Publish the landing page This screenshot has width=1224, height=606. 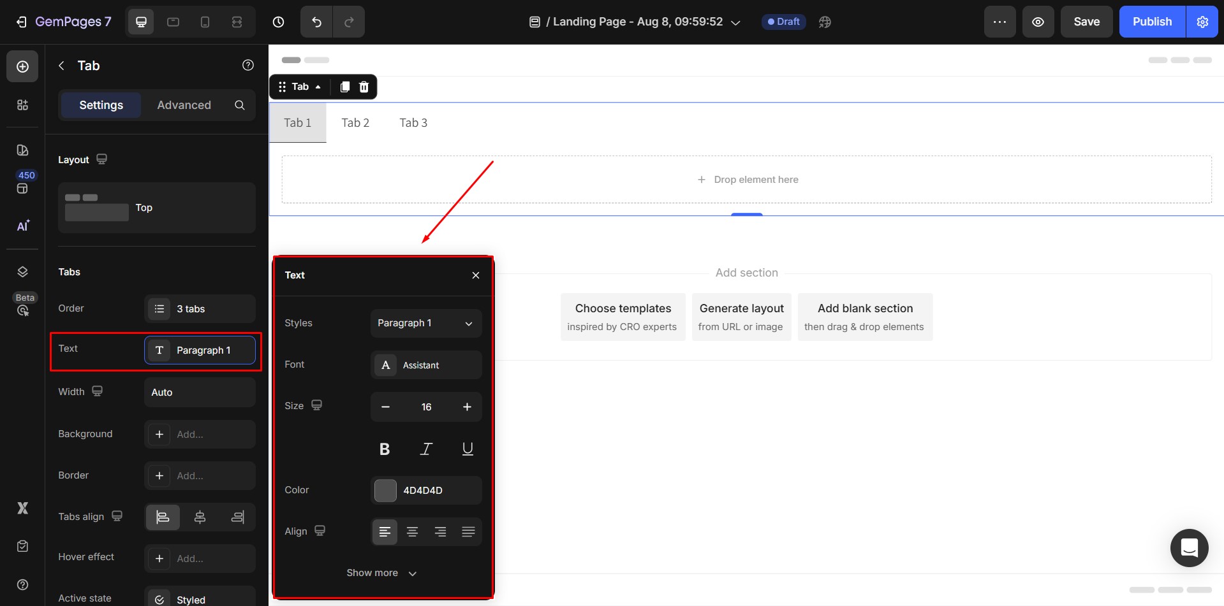[x=1151, y=21]
